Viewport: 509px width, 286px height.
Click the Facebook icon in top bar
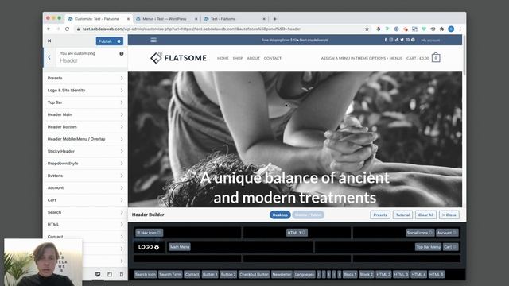[386, 40]
